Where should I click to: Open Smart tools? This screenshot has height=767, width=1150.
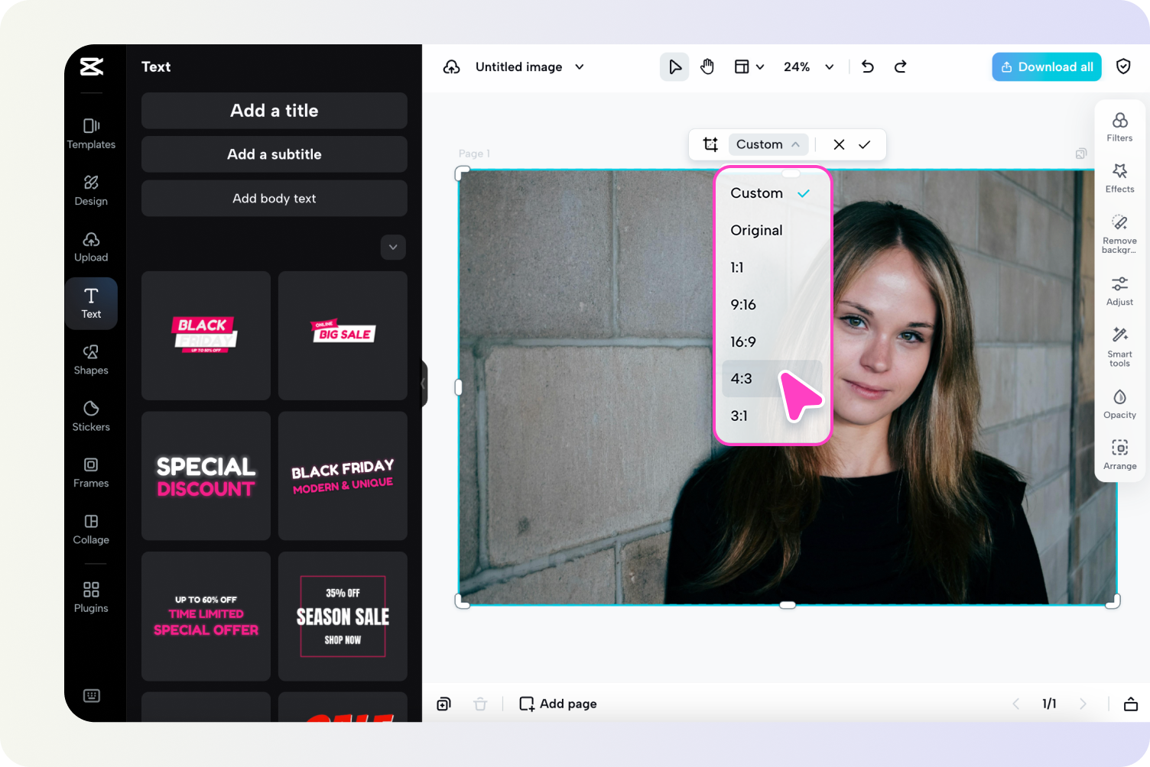coord(1119,347)
